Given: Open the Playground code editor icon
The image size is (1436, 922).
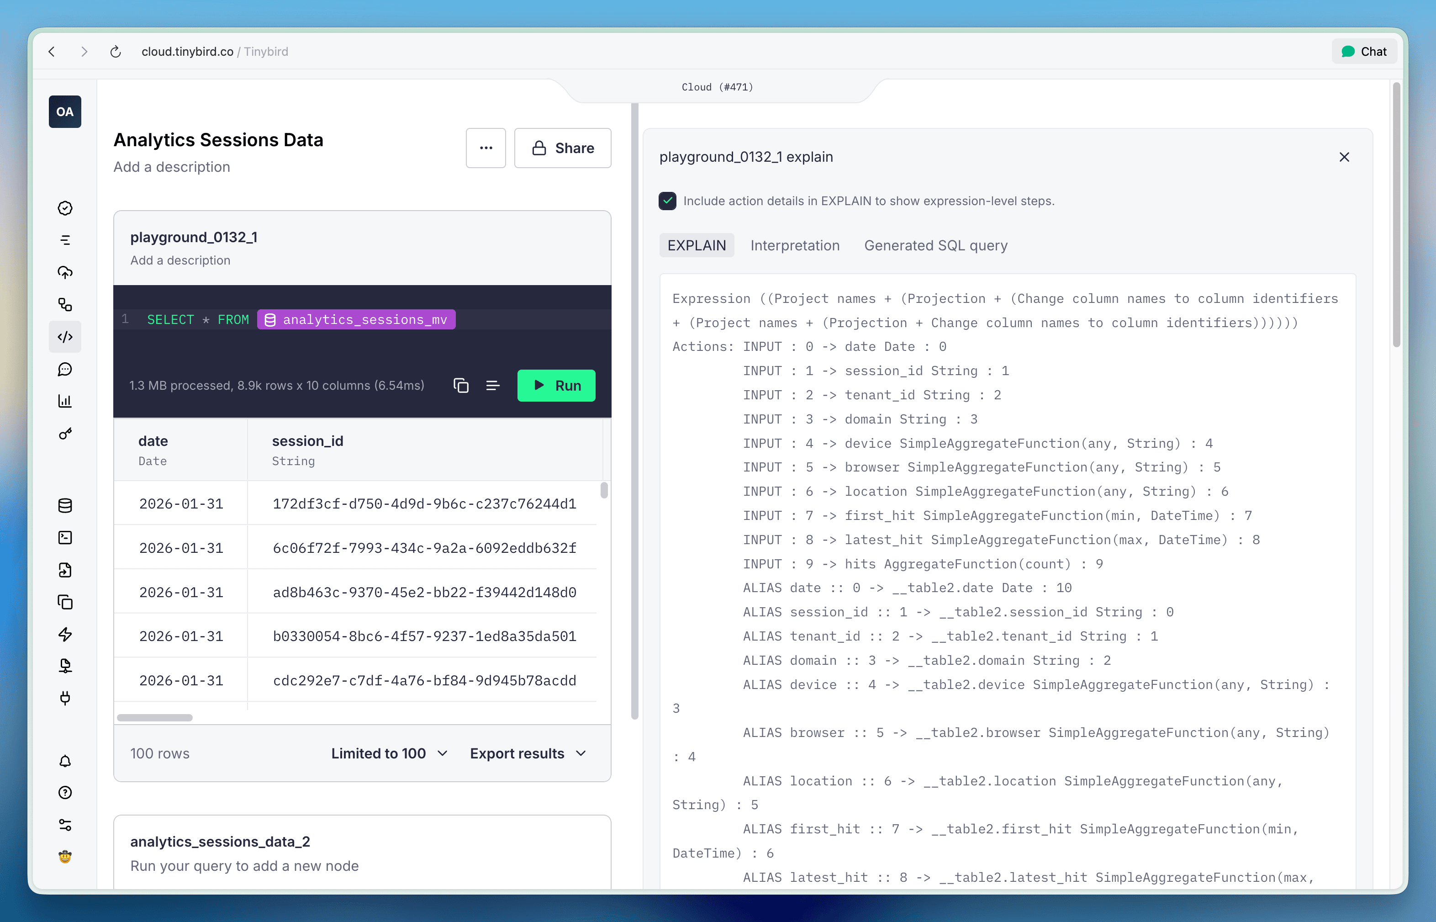Looking at the screenshot, I should (64, 336).
